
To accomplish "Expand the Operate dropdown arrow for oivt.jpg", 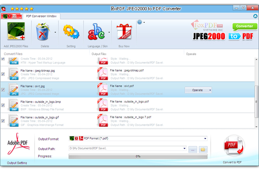I will [210, 90].
